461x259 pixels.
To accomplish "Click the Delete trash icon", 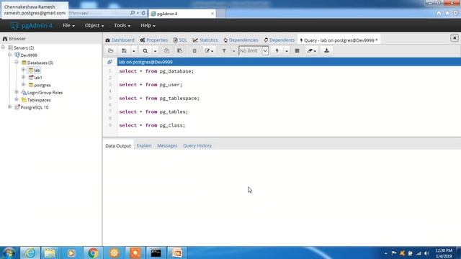I will [x=194, y=51].
